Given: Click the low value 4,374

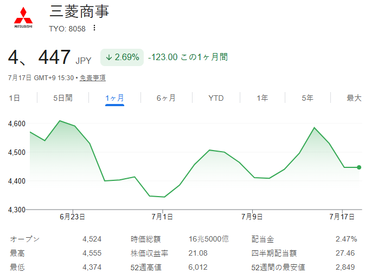Looking at the screenshot, I should [92, 267].
